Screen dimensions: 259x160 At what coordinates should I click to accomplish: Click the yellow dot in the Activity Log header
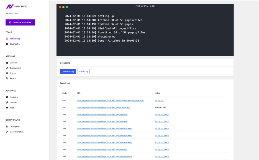tap(63, 7)
